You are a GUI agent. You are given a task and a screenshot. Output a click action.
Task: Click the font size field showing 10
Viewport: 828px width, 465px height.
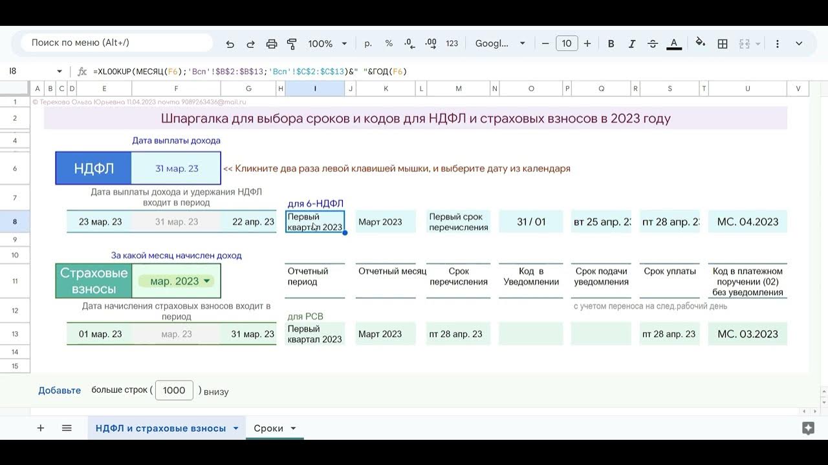coord(567,43)
